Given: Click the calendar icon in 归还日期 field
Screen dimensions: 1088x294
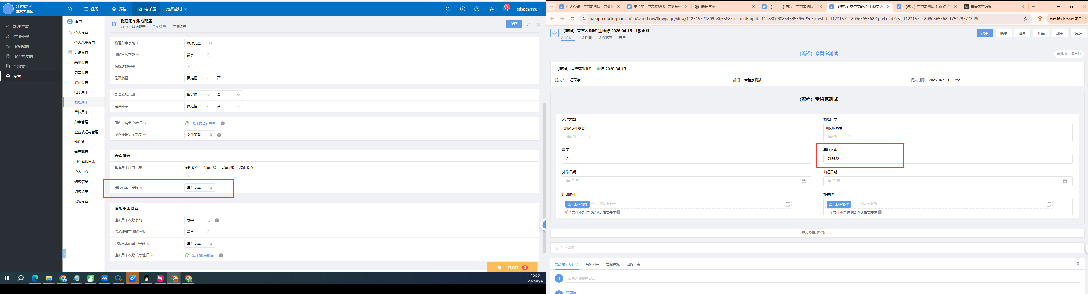Looking at the screenshot, I should point(1065,181).
